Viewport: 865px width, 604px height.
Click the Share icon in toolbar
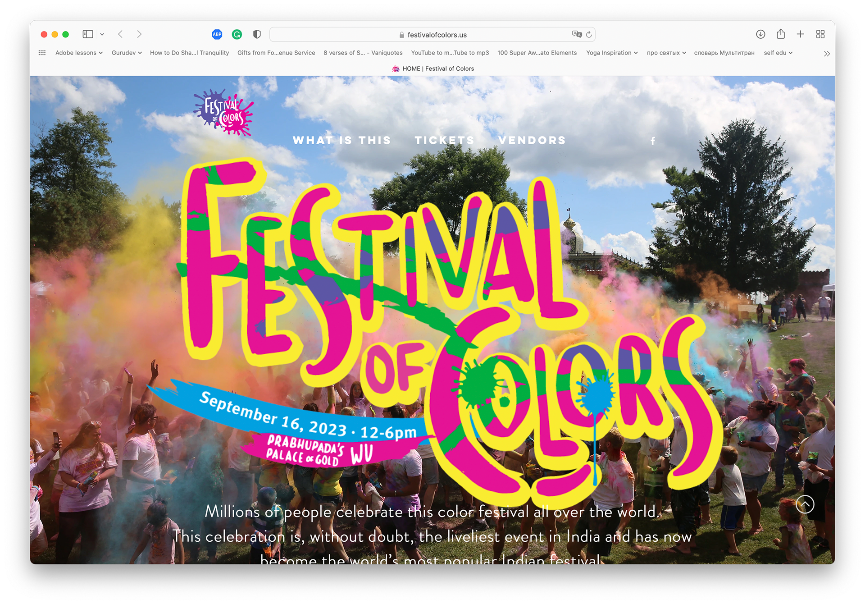781,34
